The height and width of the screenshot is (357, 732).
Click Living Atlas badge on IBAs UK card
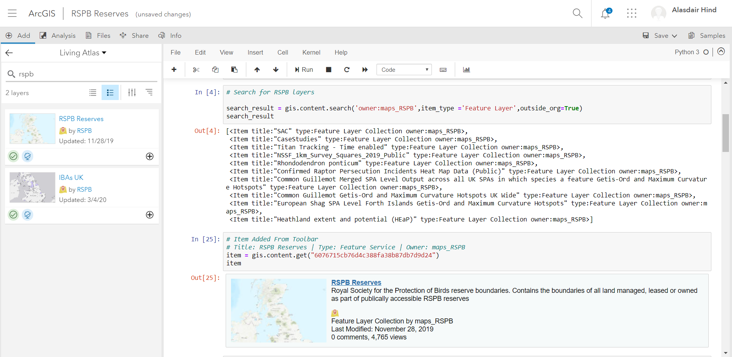27,215
